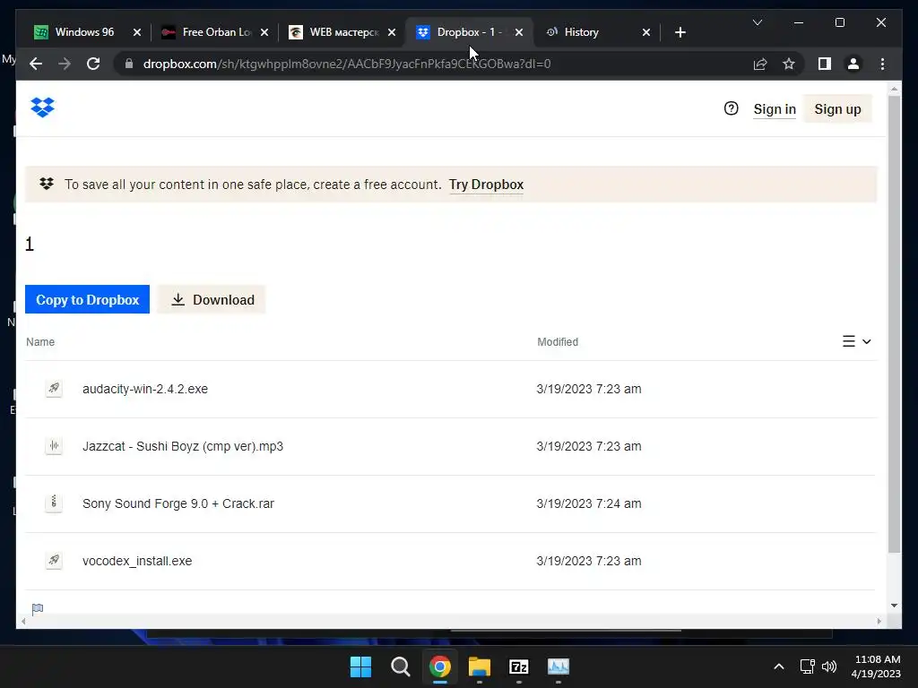918x688 pixels.
Task: Click the Sign up button
Action: click(837, 108)
